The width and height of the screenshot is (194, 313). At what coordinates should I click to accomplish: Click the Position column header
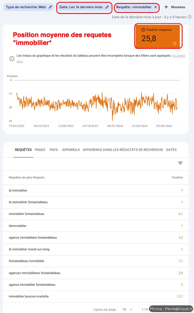(x=177, y=177)
